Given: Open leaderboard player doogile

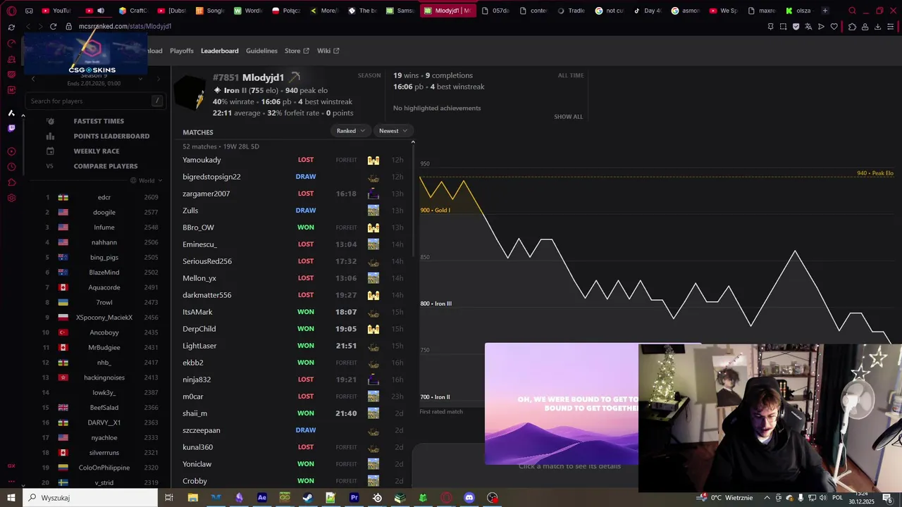Looking at the screenshot, I should [x=104, y=212].
